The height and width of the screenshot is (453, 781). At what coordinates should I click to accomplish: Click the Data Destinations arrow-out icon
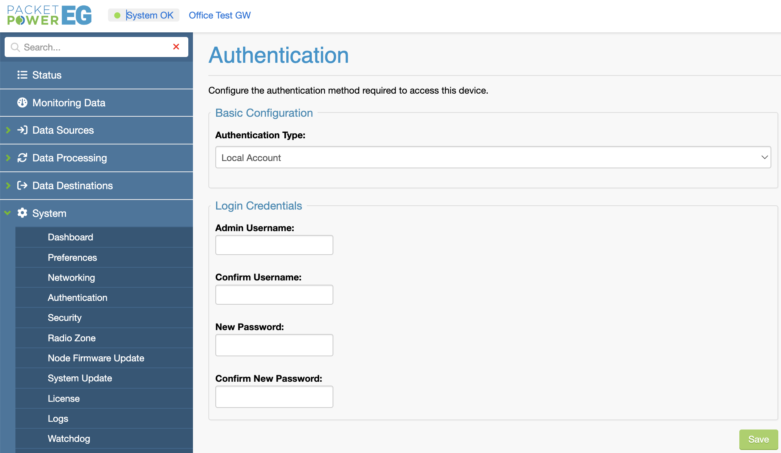[22, 186]
